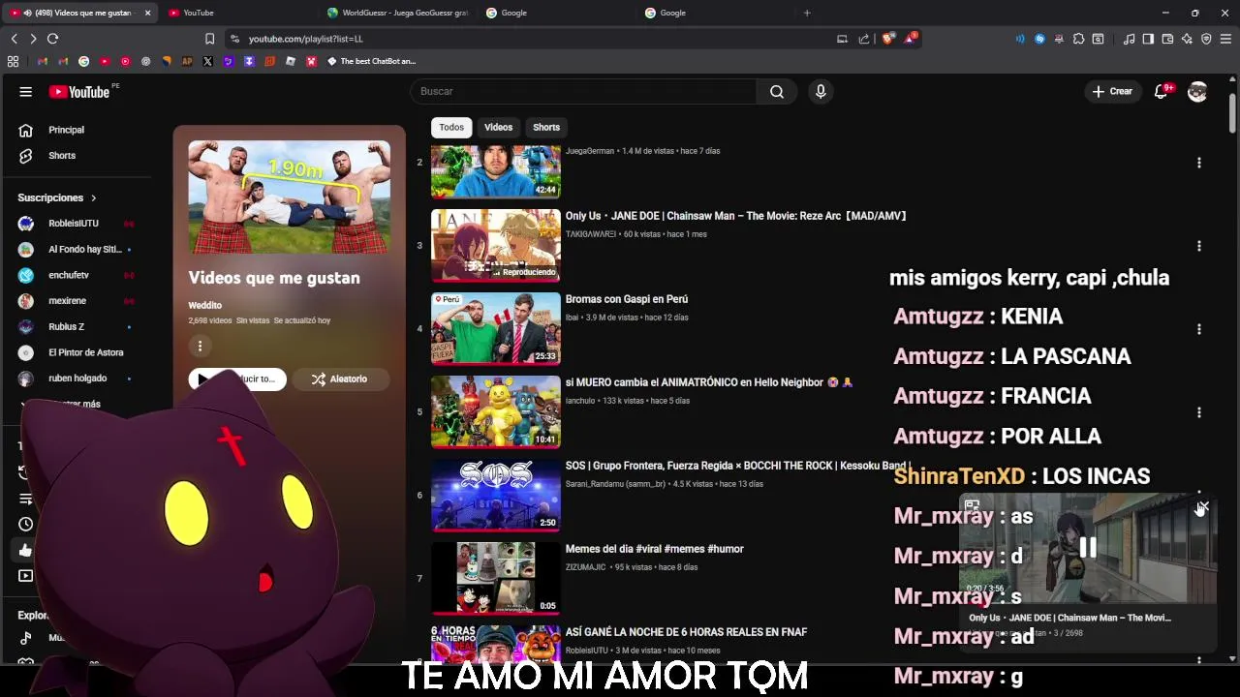Click the Crear button
Image resolution: width=1240 pixels, height=697 pixels.
[1112, 91]
